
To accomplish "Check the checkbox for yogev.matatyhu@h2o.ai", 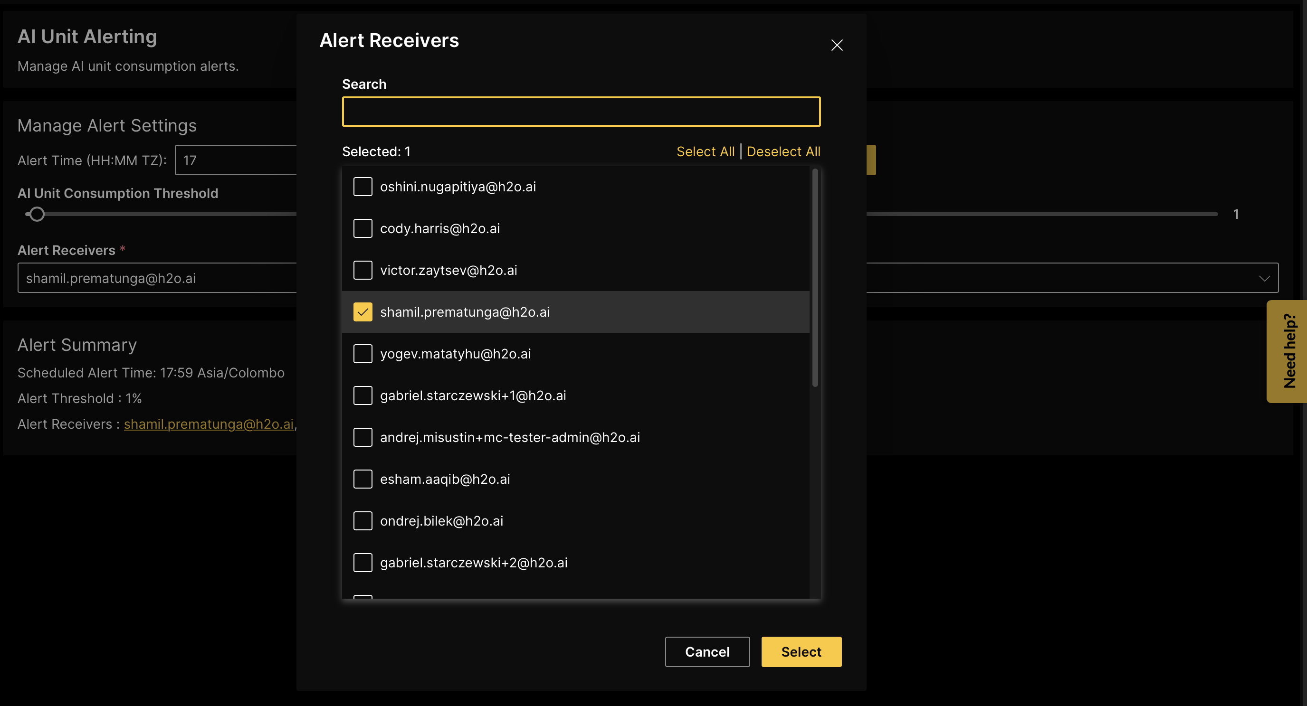I will [x=363, y=354].
